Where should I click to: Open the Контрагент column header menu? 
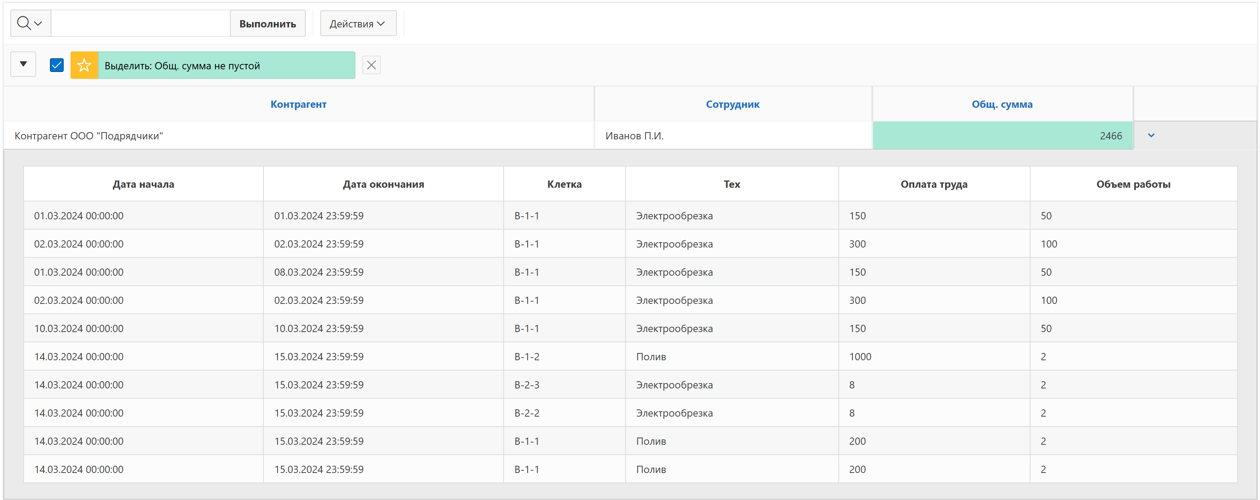click(x=299, y=104)
